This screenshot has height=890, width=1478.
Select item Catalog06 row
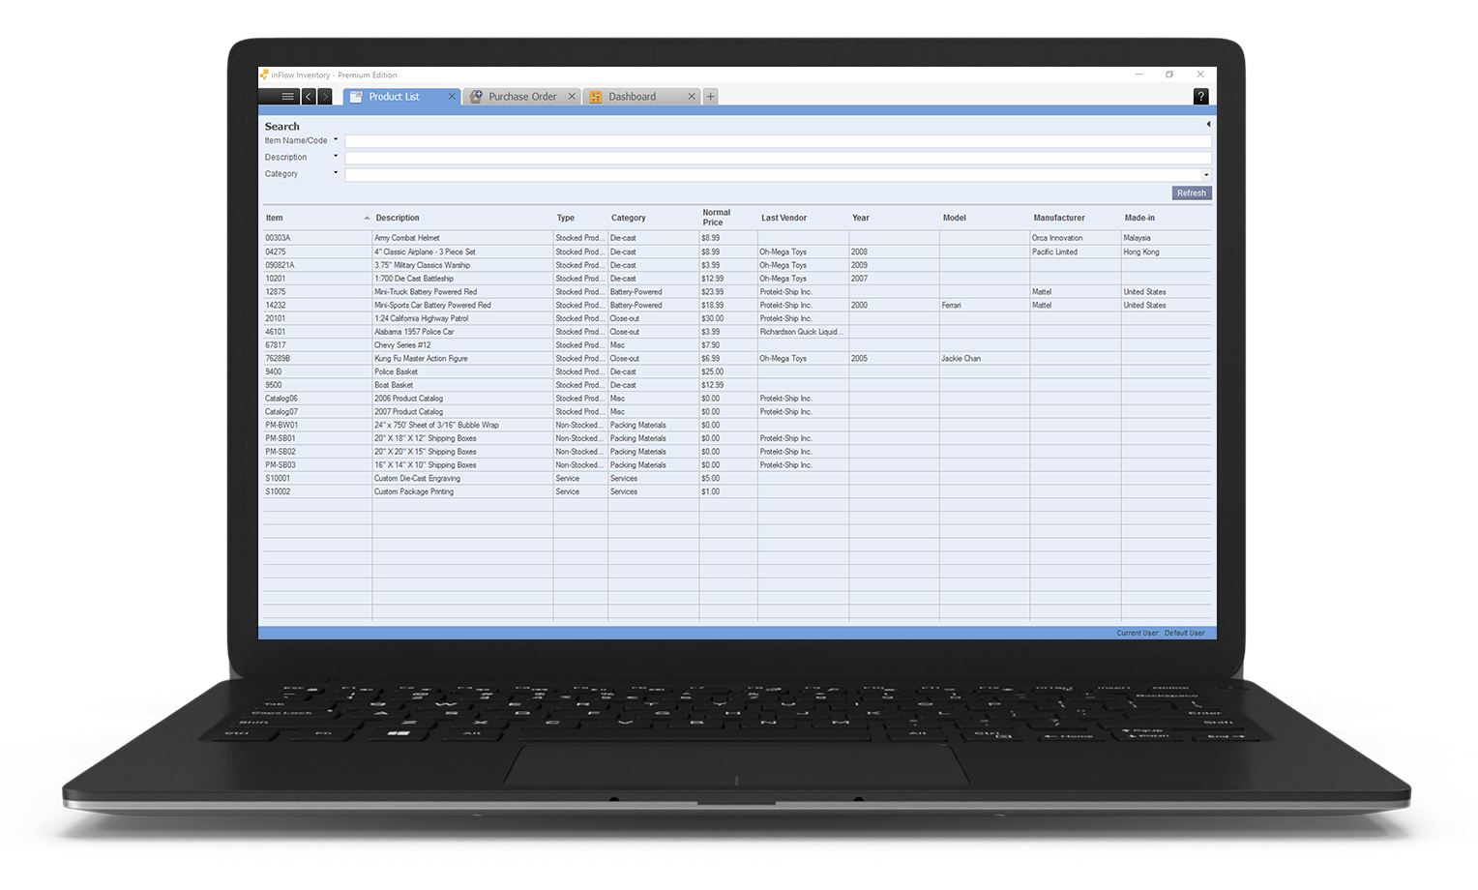coord(737,399)
